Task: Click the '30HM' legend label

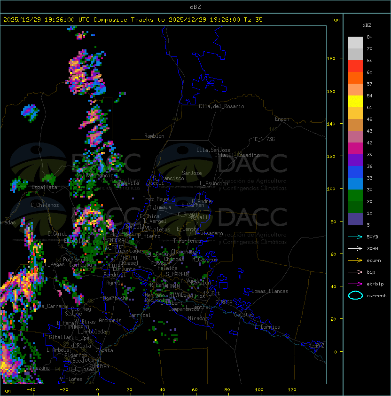Action: (372, 248)
